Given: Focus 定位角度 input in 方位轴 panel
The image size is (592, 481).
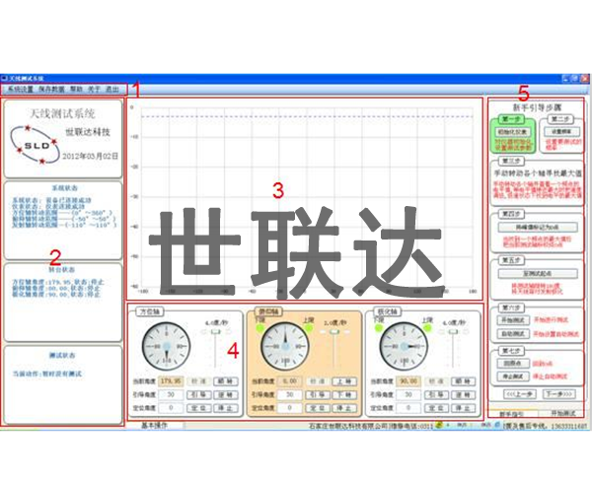Looking at the screenshot, I should click(171, 408).
